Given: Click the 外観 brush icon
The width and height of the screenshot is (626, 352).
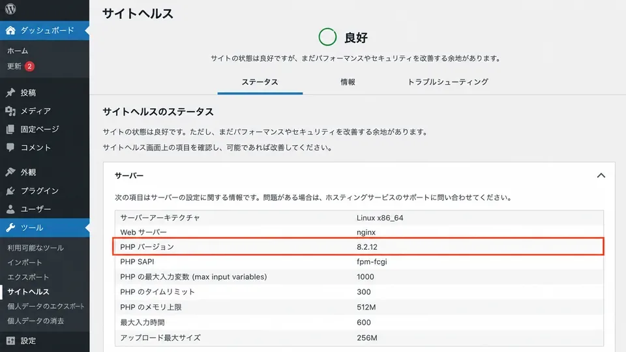Looking at the screenshot, I should click(x=10, y=172).
